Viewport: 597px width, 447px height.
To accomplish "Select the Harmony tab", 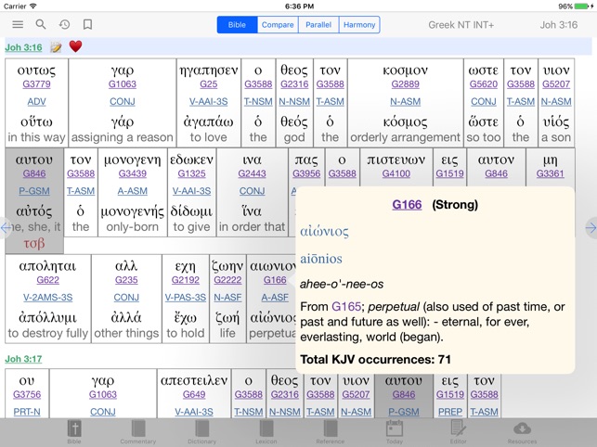I will click(x=359, y=25).
